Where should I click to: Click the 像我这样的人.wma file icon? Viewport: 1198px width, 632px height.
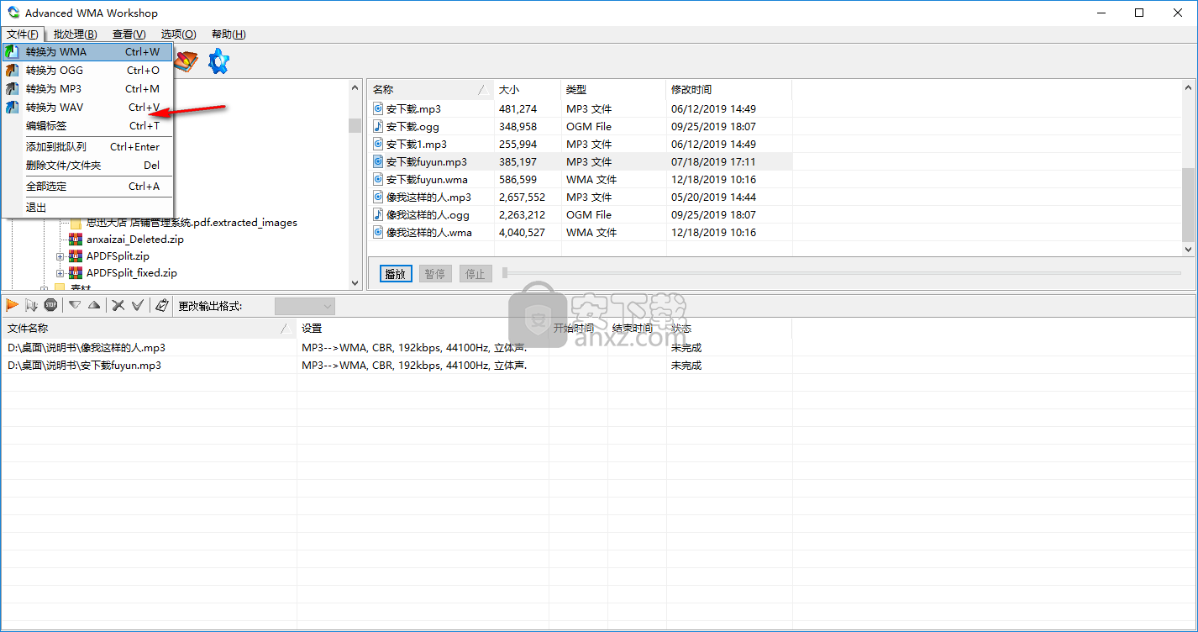378,233
